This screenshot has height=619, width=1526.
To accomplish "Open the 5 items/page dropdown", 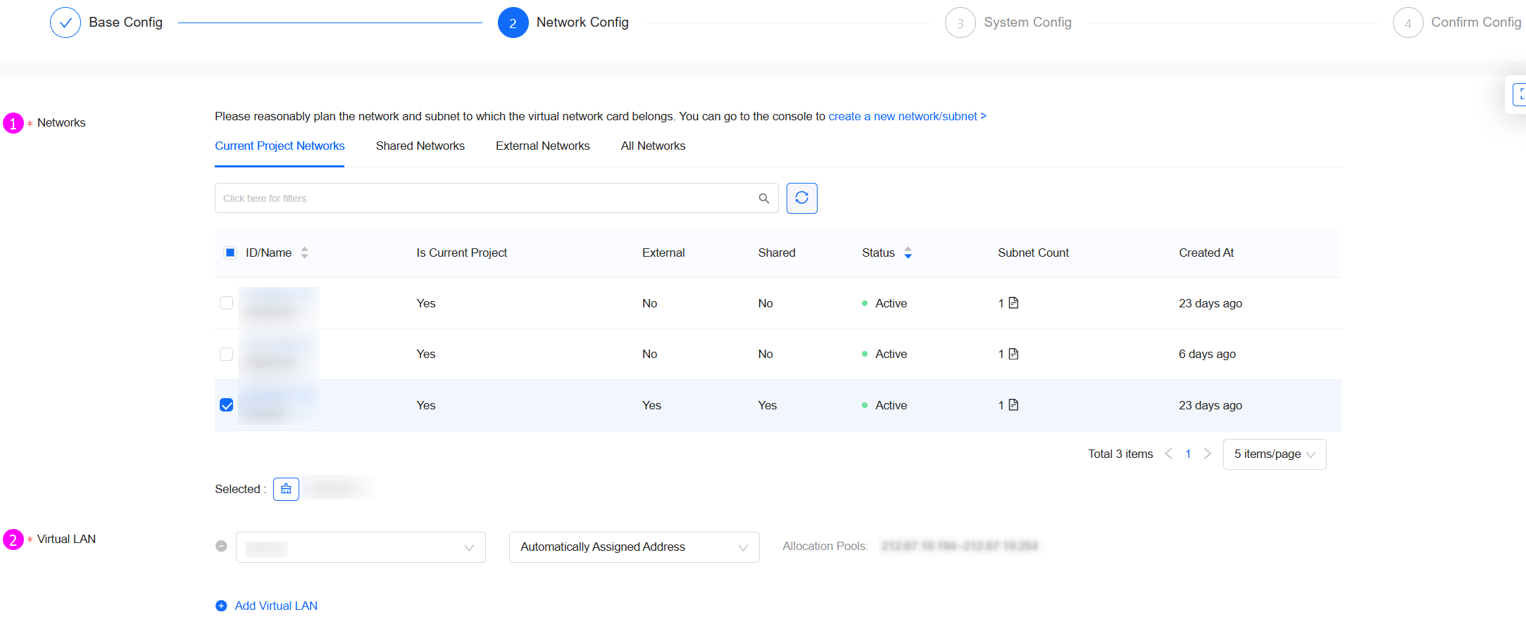I will [1275, 454].
